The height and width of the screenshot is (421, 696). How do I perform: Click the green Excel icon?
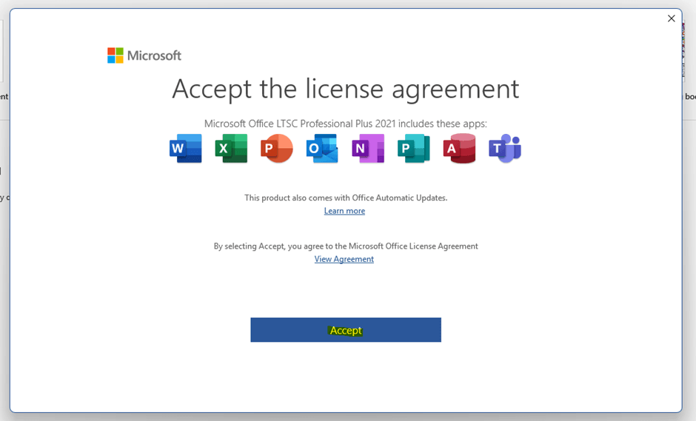coord(231,149)
